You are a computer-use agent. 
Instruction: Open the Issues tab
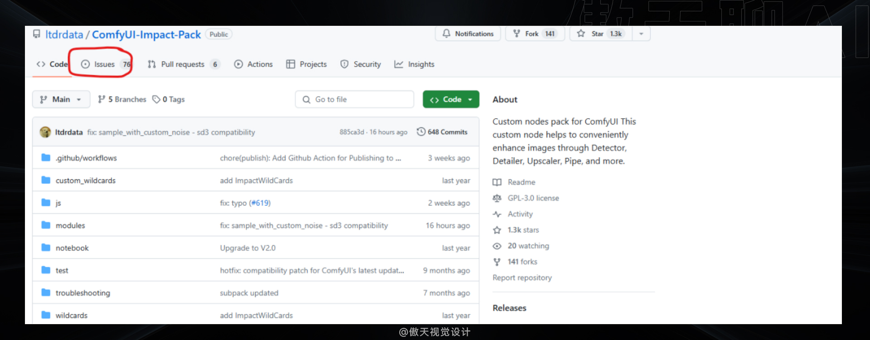pos(106,64)
